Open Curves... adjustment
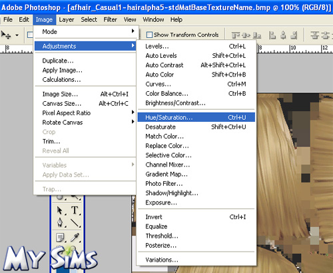 196,84
